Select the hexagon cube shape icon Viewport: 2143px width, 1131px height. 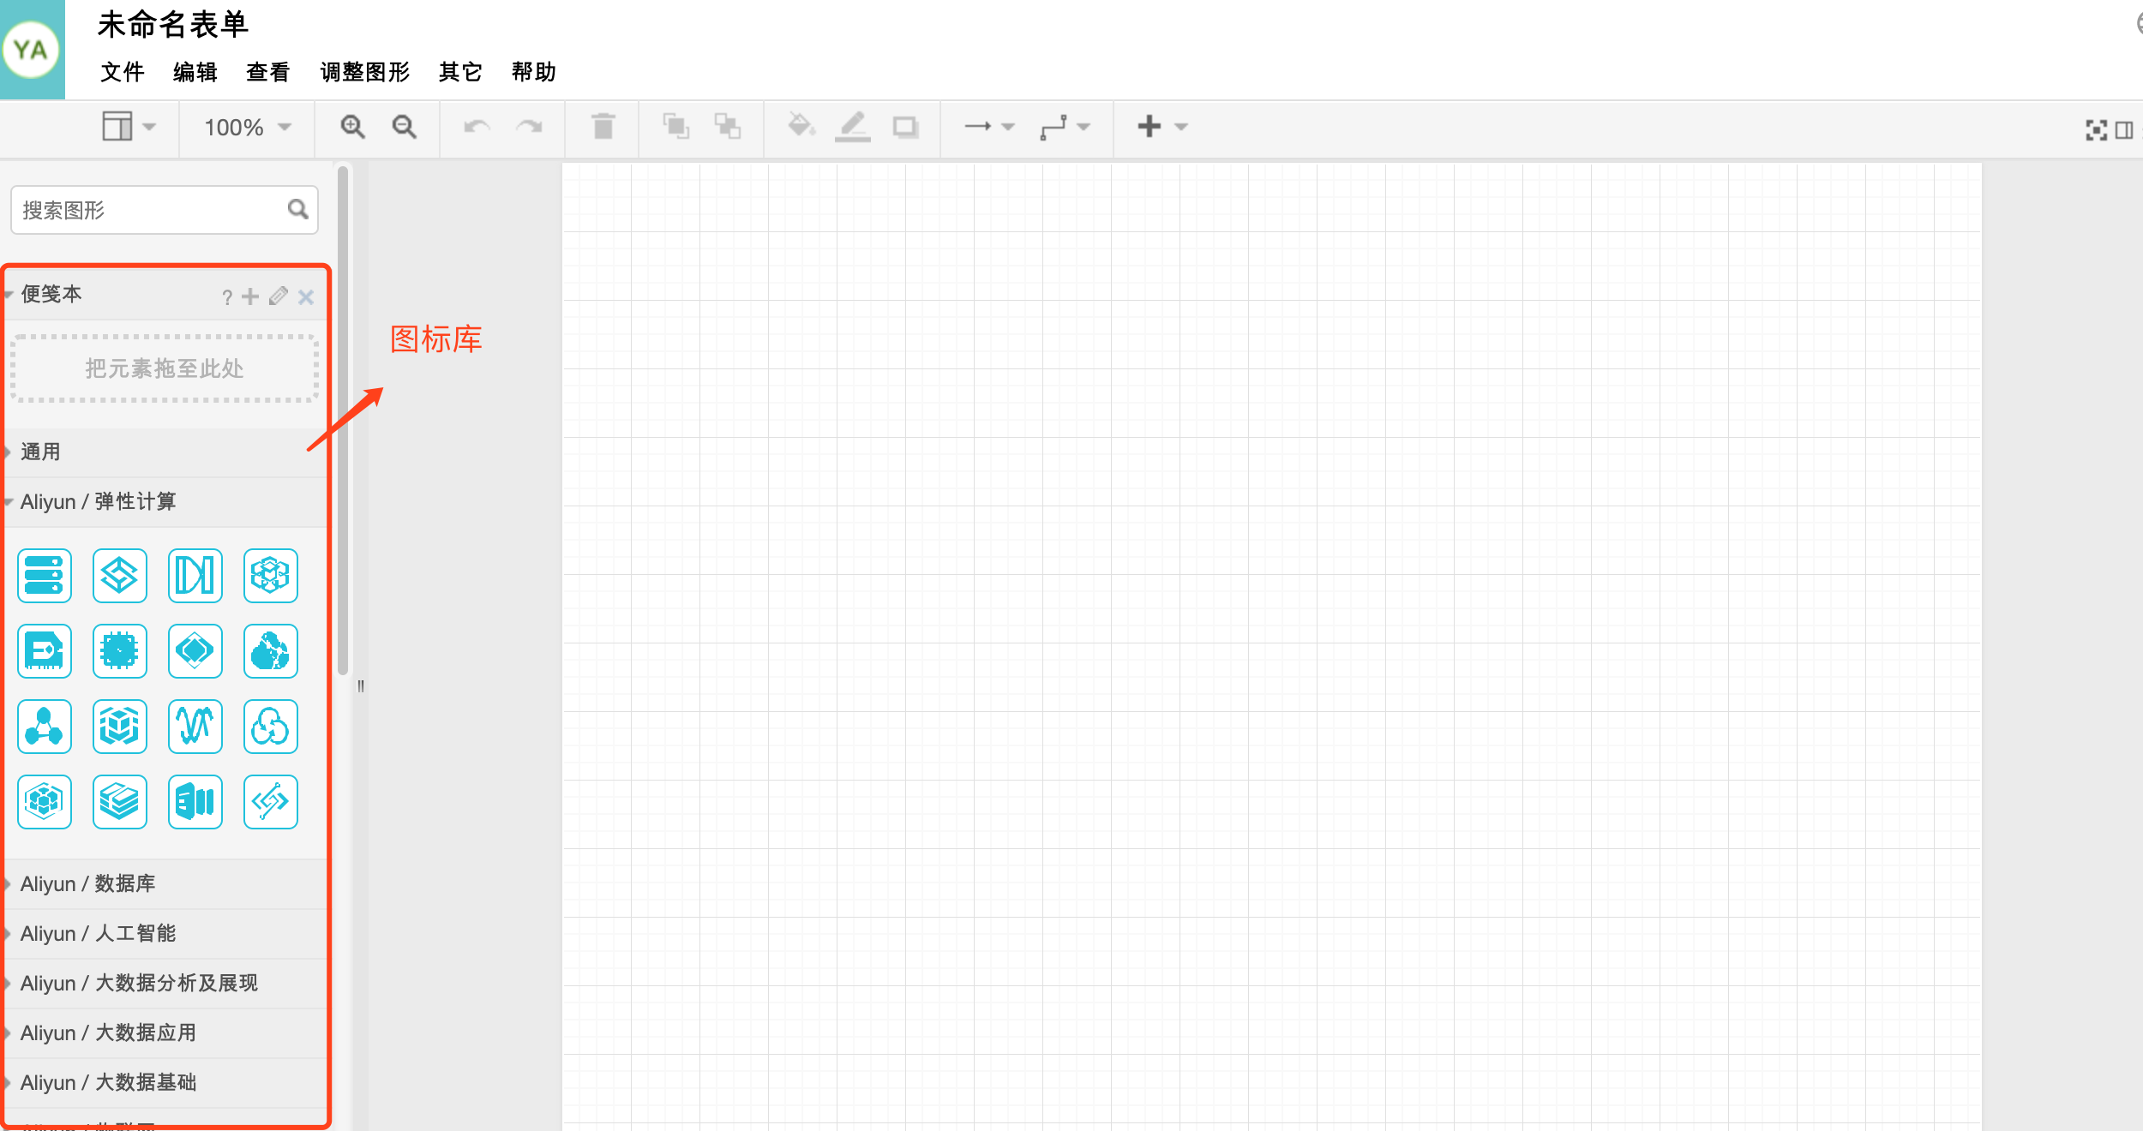pyautogui.click(x=45, y=802)
